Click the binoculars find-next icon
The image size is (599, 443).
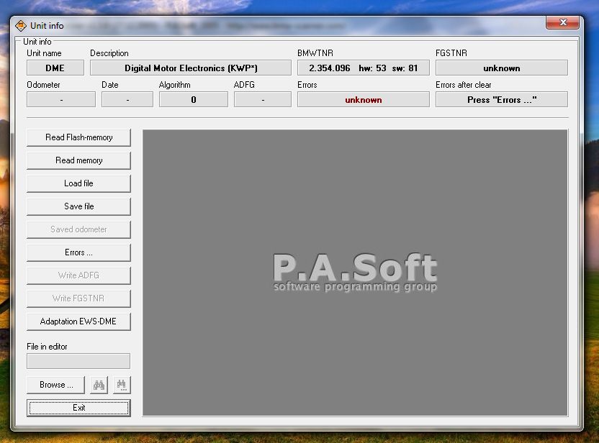tap(122, 385)
